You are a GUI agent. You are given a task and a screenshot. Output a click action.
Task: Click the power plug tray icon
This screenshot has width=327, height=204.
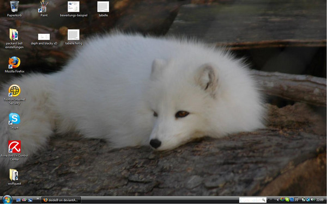click(304, 200)
